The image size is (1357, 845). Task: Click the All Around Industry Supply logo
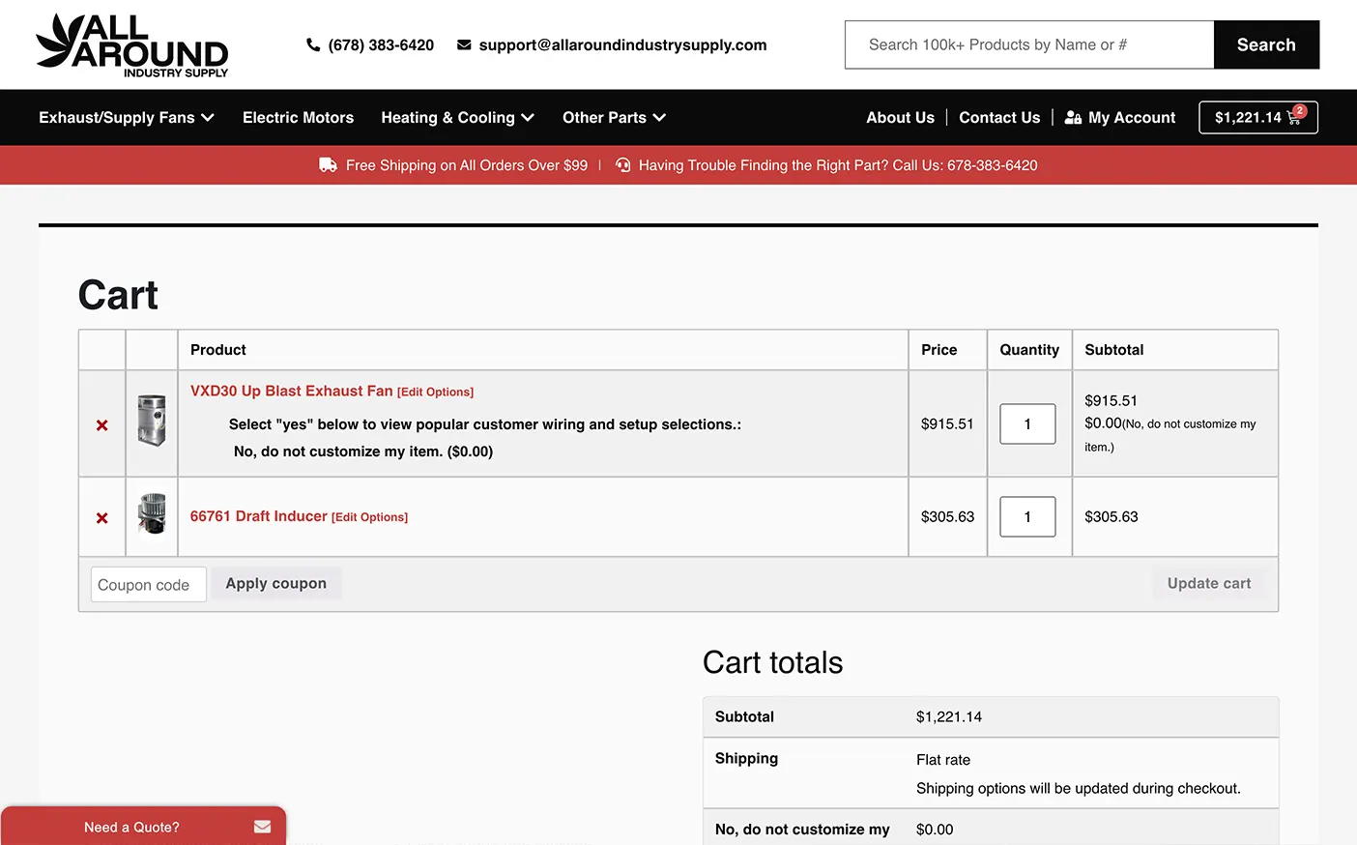click(132, 44)
